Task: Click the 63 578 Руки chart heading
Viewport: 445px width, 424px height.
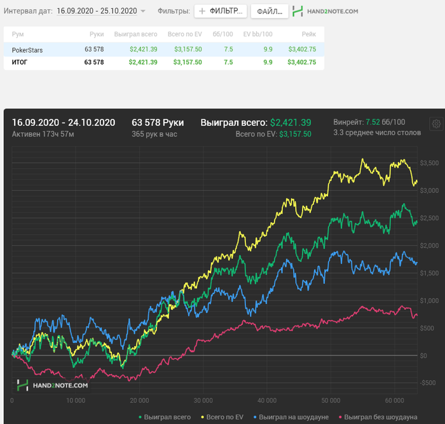Action: coord(158,123)
